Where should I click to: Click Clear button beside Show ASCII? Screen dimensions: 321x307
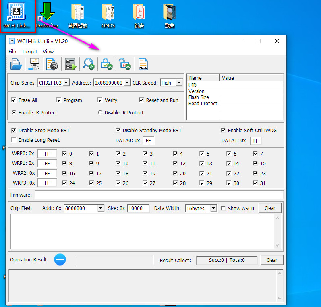(269, 208)
